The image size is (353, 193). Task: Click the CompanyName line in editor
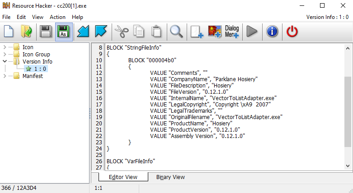click(204, 79)
